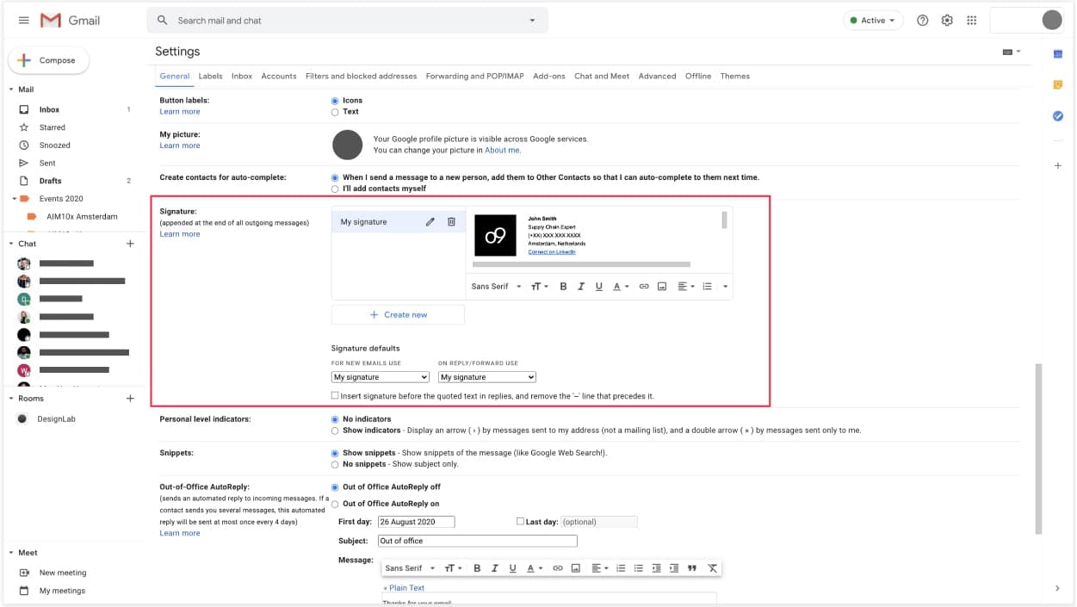This screenshot has height=607, width=1077.
Task: Apply underline in the signature toolbar
Action: click(599, 287)
